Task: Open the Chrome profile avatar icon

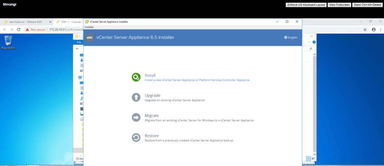Action: pos(373,29)
